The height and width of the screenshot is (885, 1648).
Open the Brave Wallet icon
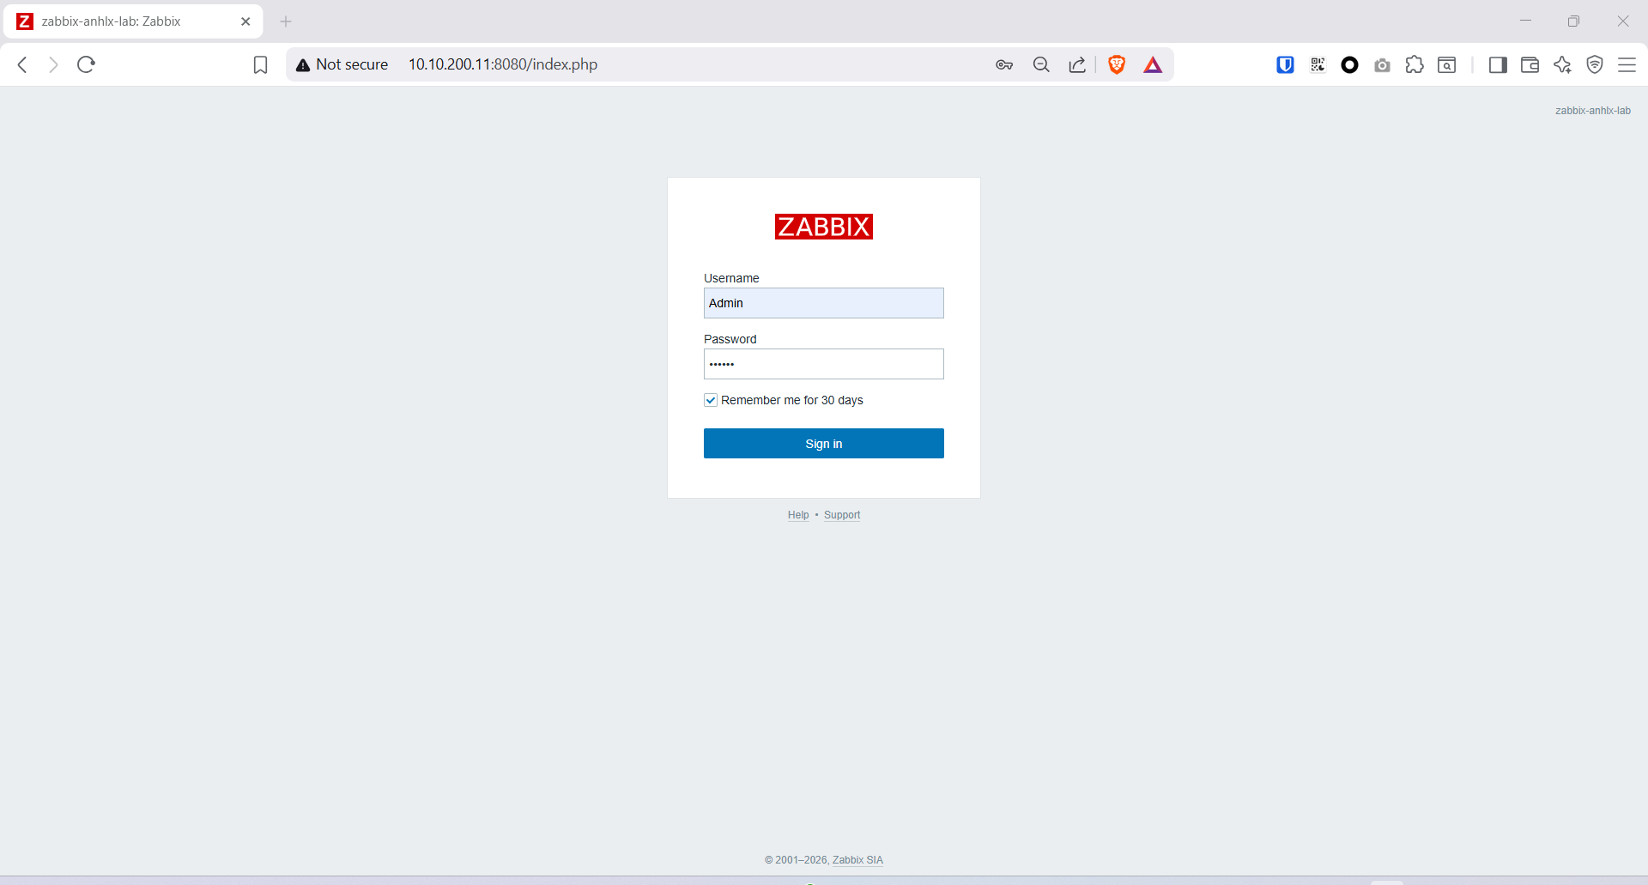[x=1530, y=64]
